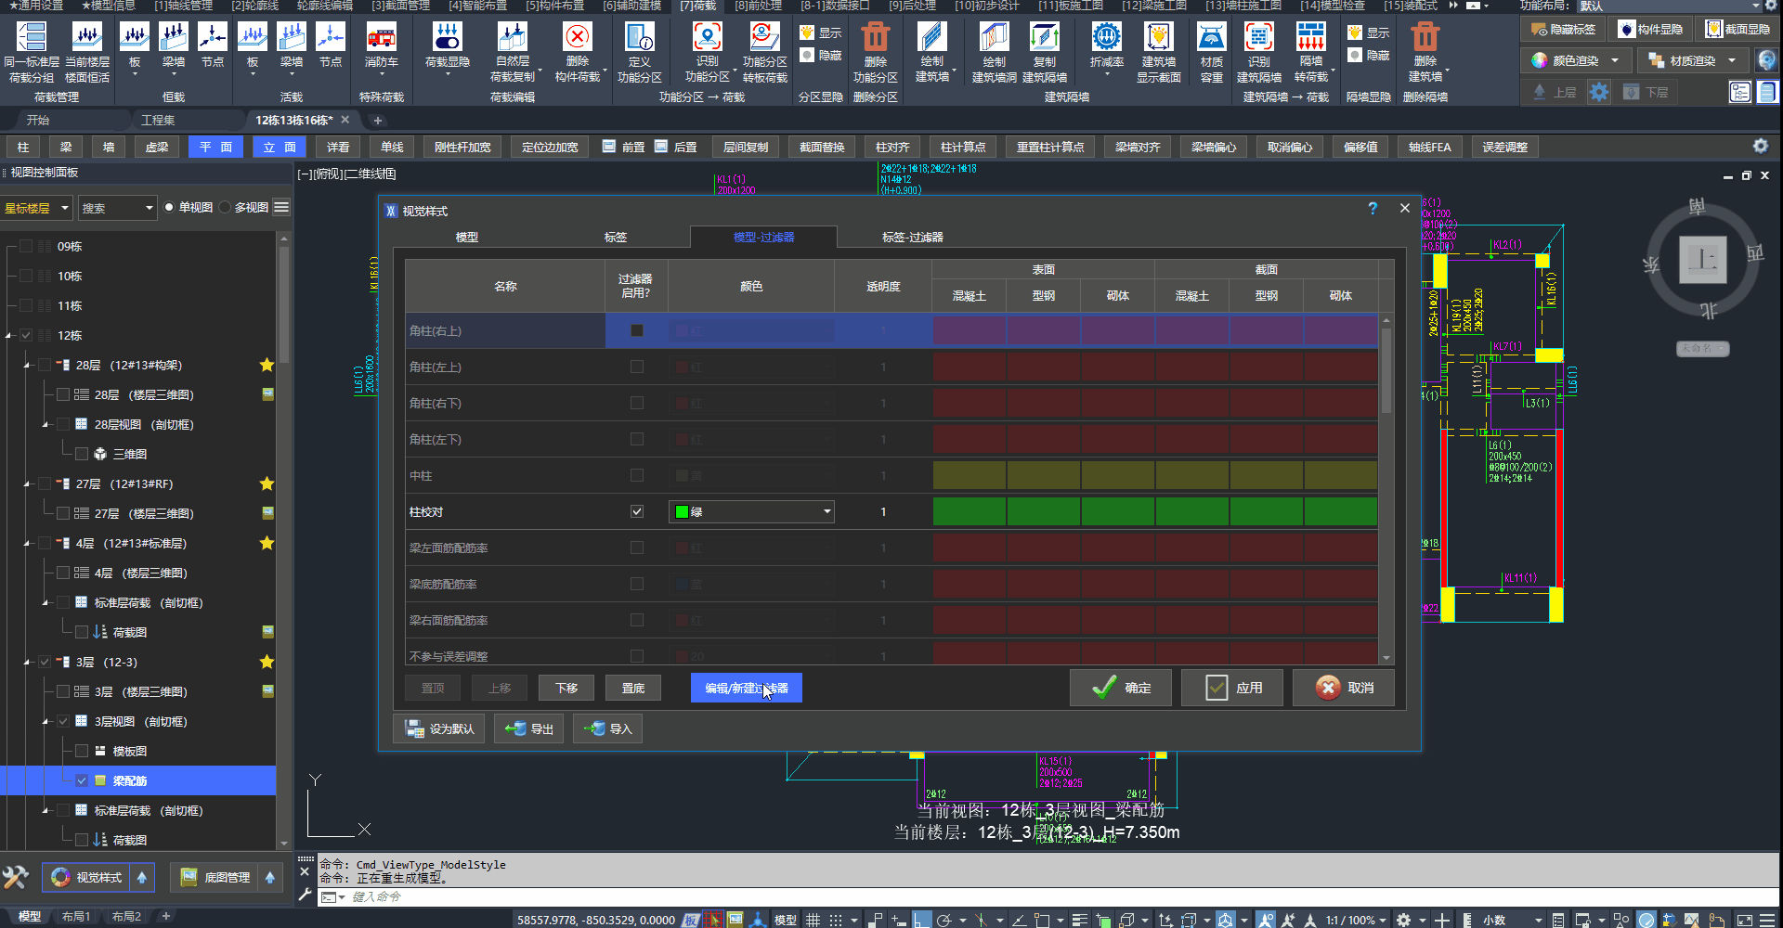Switch to the 标签-过滤器 tab

912,238
